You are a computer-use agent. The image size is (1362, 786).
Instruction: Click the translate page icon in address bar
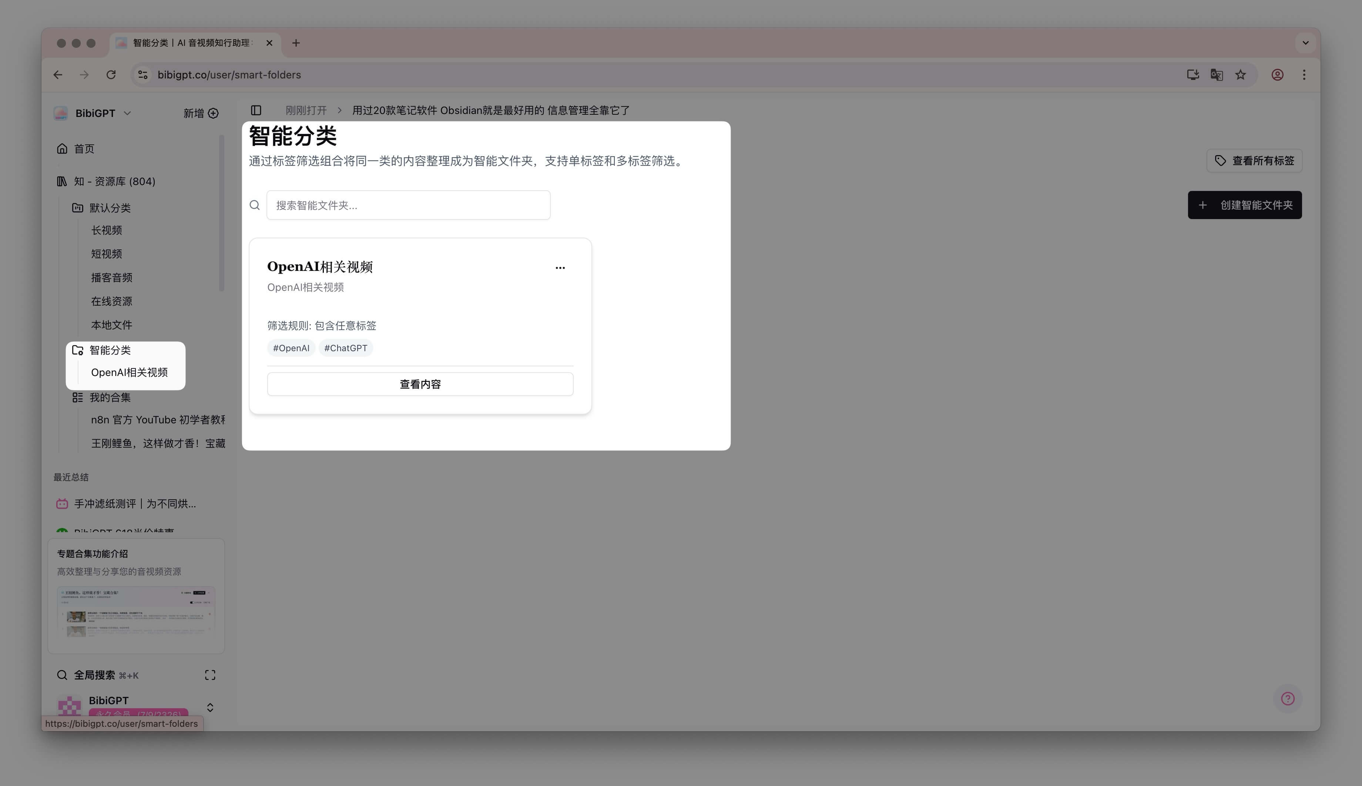(x=1216, y=75)
